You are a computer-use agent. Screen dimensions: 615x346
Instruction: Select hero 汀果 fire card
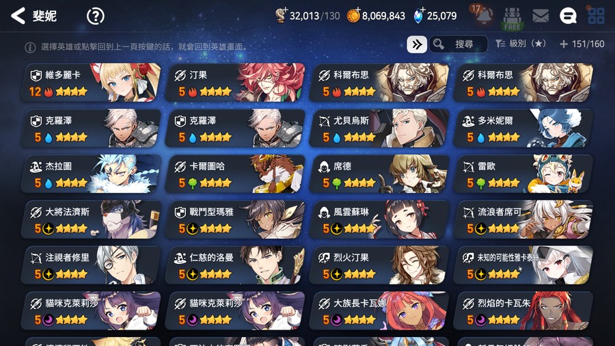pos(235,82)
